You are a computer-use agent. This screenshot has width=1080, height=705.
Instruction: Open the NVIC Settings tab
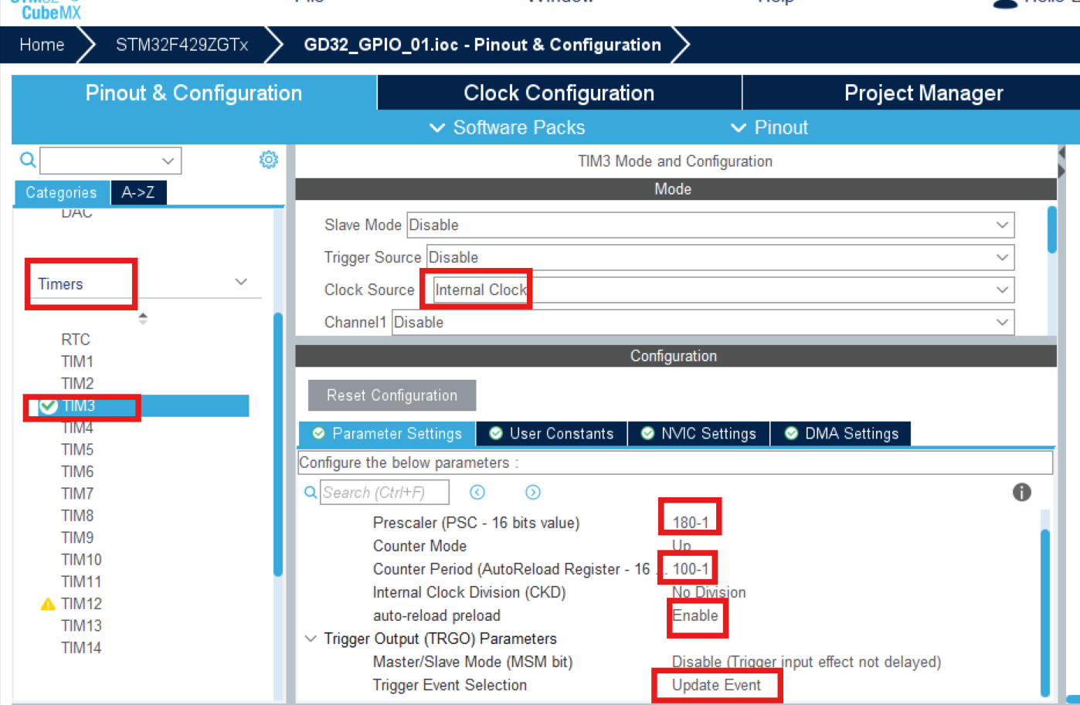(x=699, y=433)
